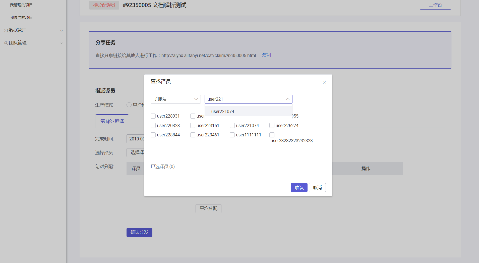This screenshot has width=479, height=263.
Task: Check the user23232323232323 checkbox
Action: [x=272, y=135]
